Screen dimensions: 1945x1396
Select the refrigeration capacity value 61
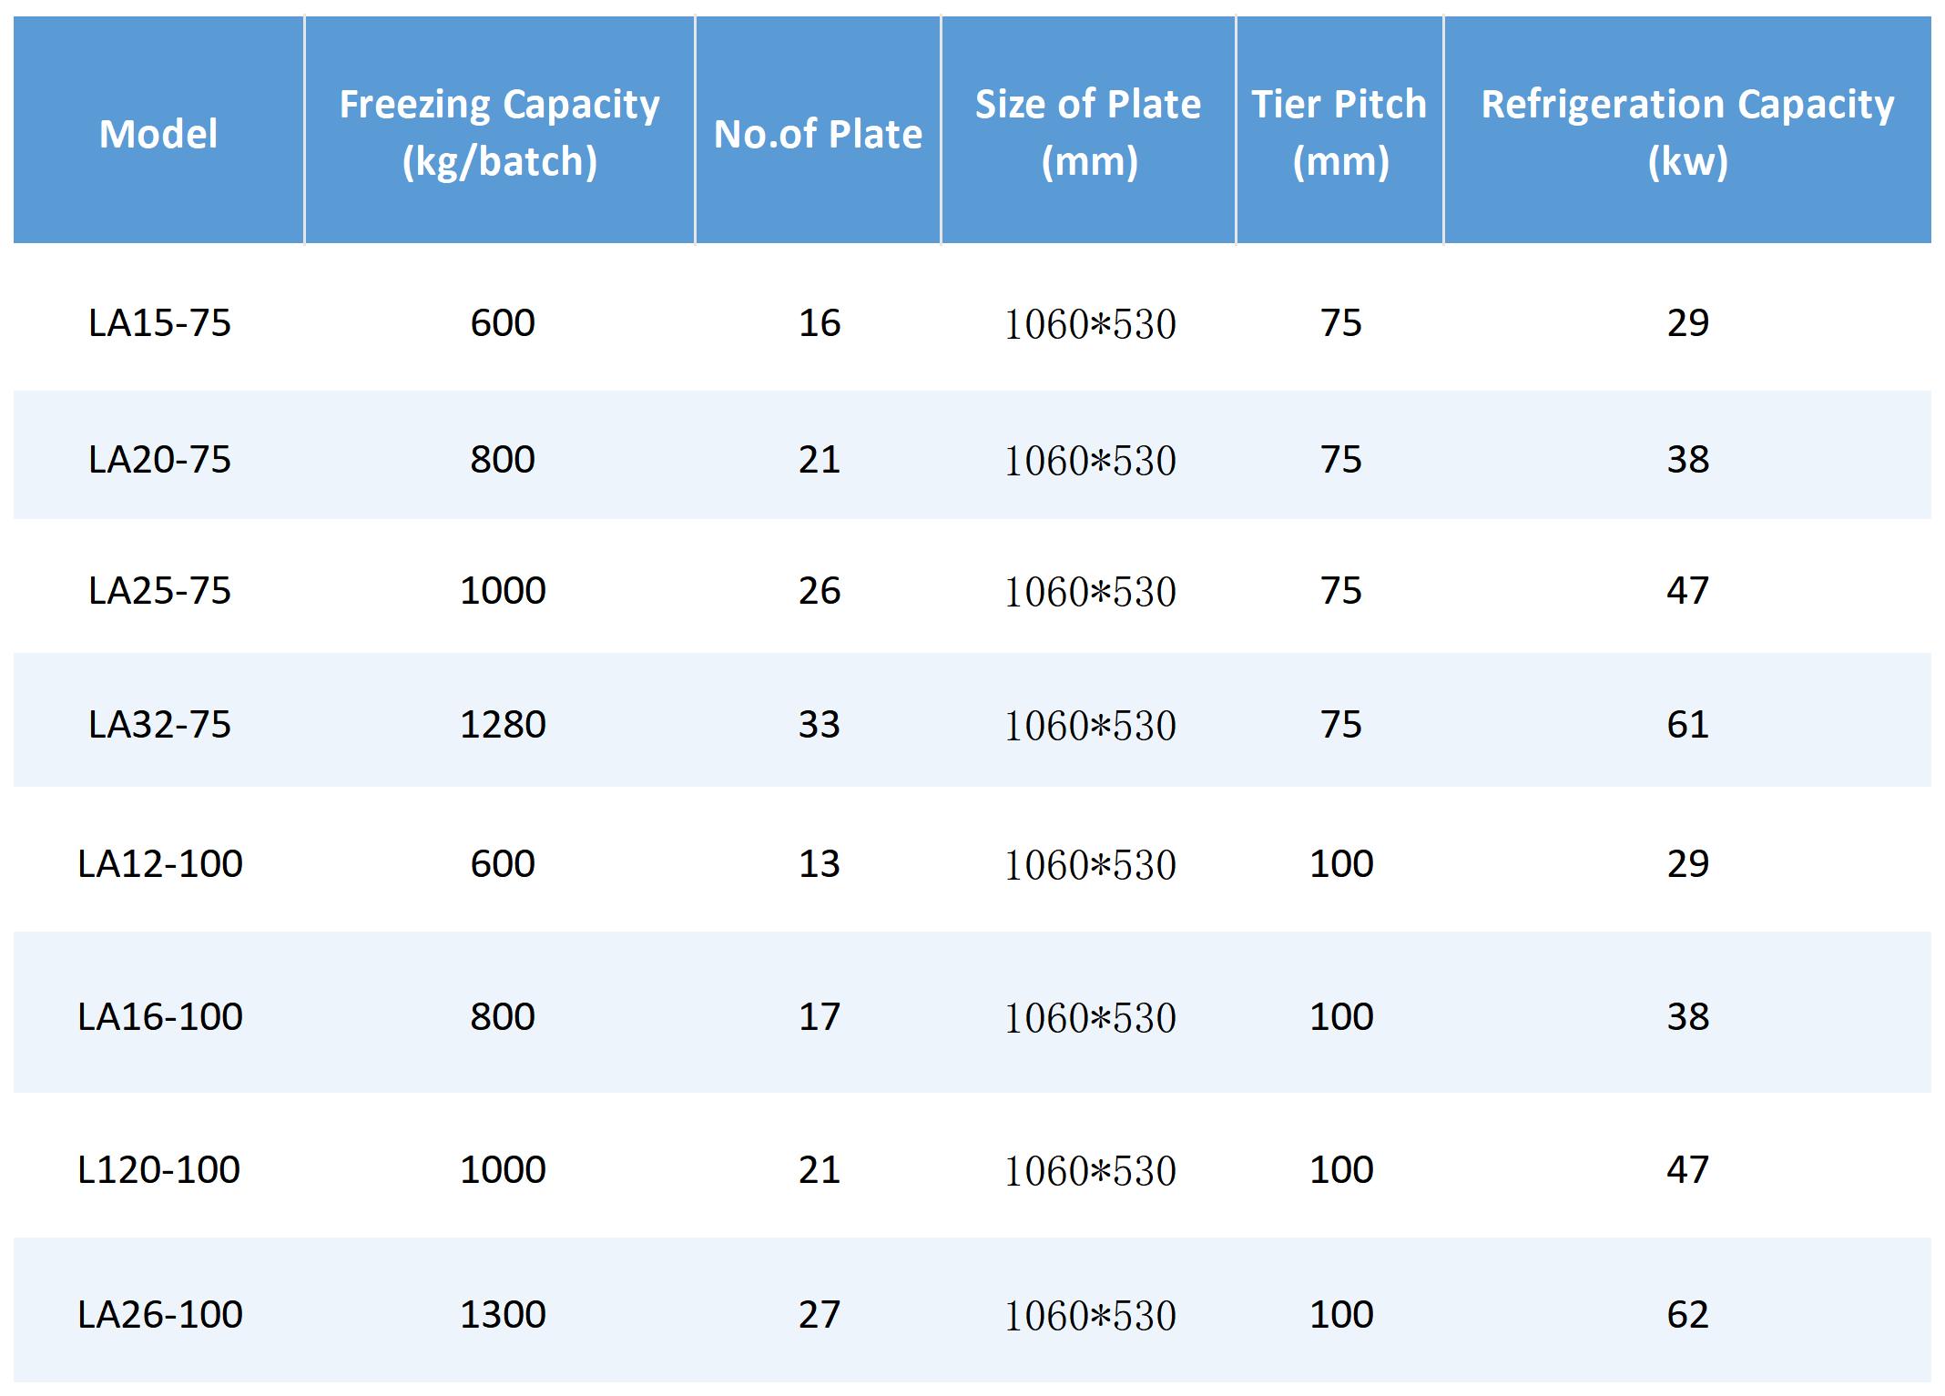coord(1688,725)
